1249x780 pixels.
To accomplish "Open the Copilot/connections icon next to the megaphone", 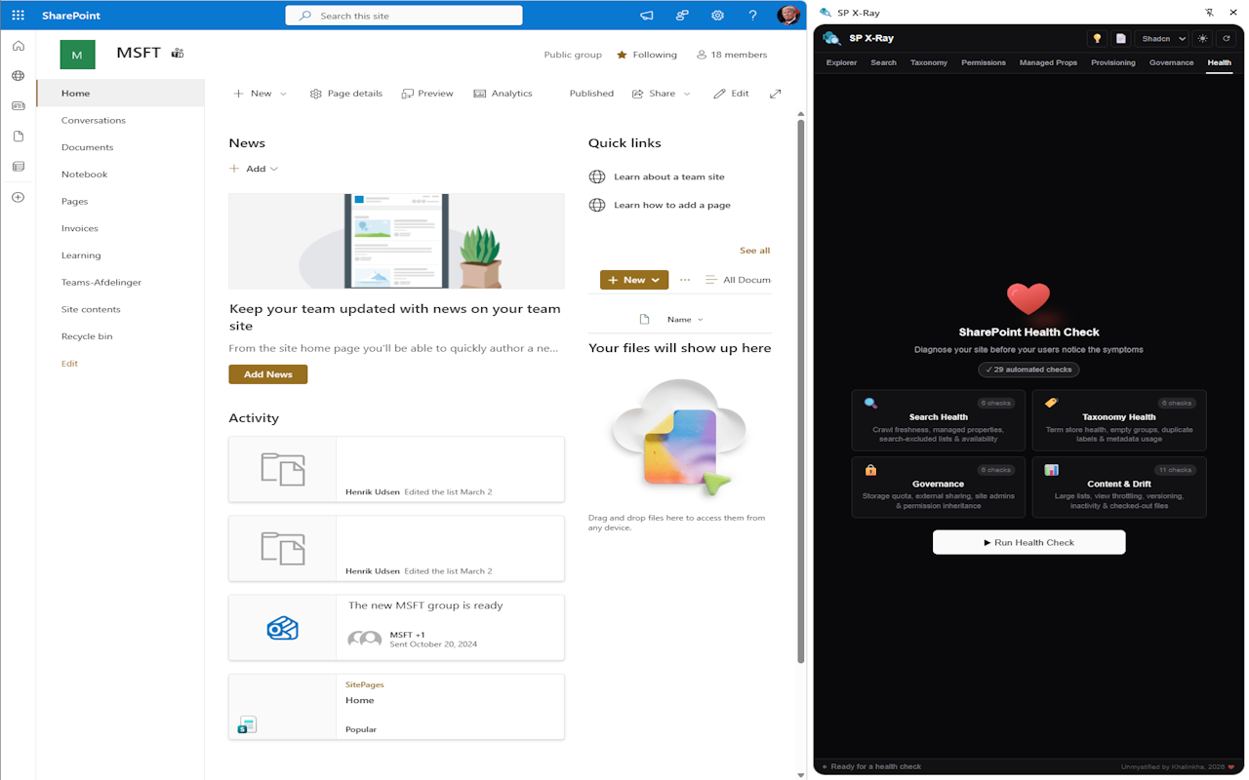I will click(x=682, y=16).
